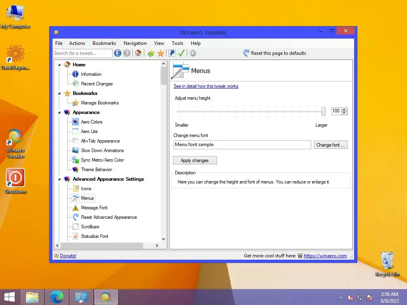Open the Help menu
The image size is (407, 305).
[x=196, y=43]
